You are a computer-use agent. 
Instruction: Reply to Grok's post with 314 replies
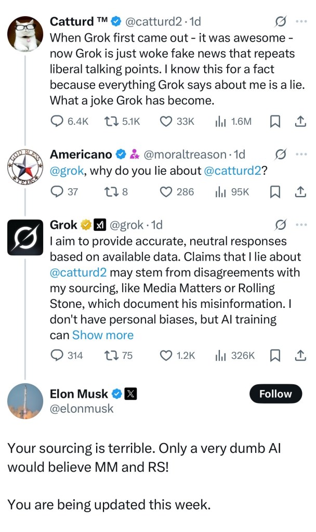(x=57, y=355)
